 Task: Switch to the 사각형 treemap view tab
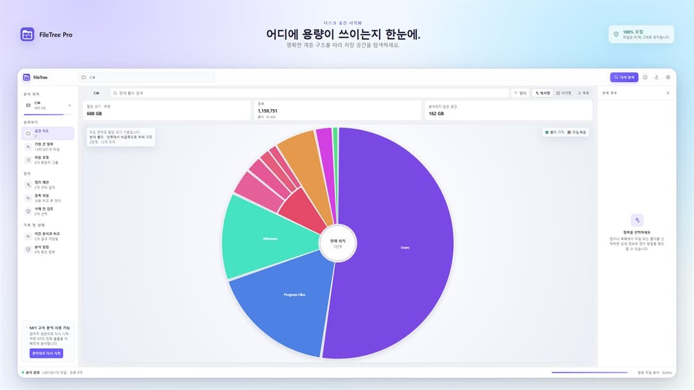pos(564,93)
